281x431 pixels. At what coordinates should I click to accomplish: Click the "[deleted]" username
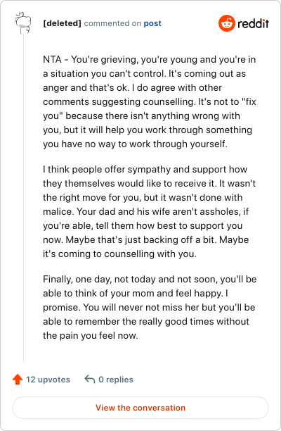[x=62, y=23]
